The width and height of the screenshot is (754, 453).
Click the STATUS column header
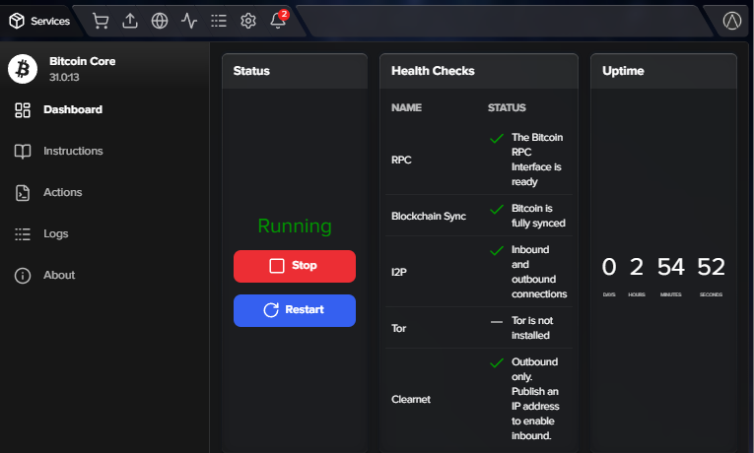coord(507,107)
